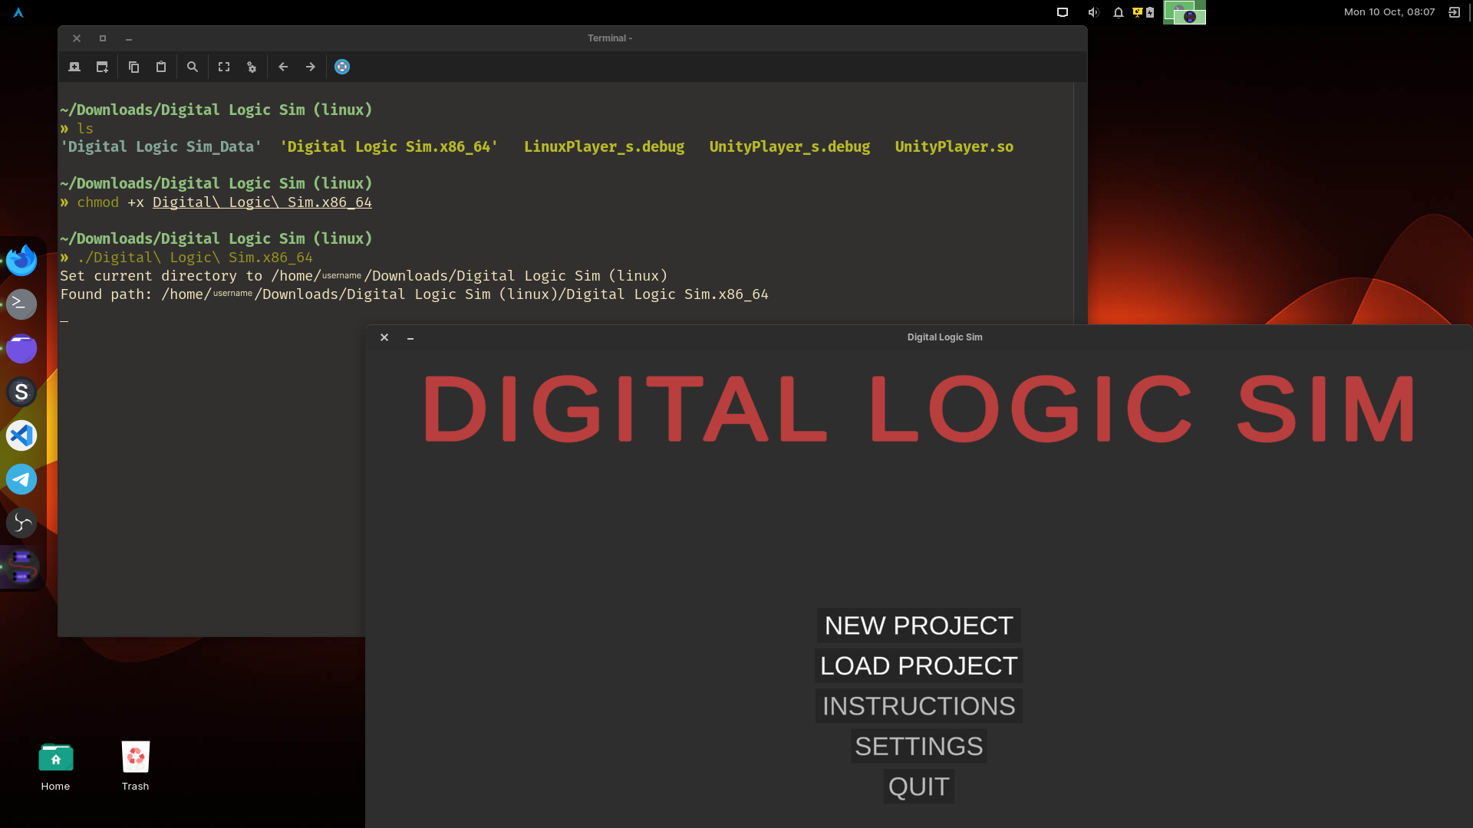Launch Firefox from the dock

[21, 260]
